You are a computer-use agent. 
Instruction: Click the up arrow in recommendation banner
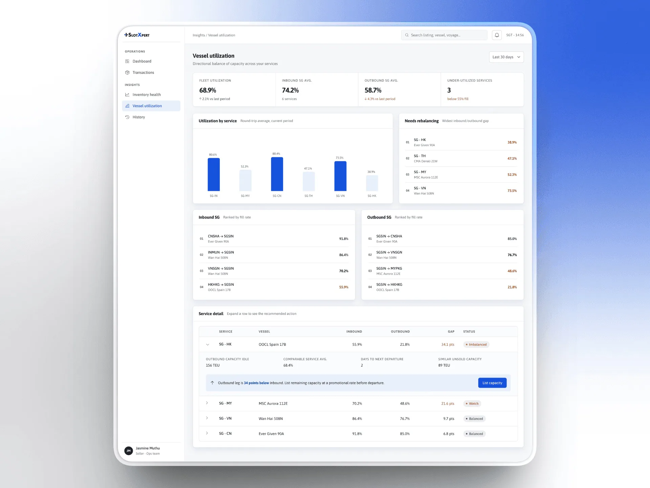click(212, 383)
